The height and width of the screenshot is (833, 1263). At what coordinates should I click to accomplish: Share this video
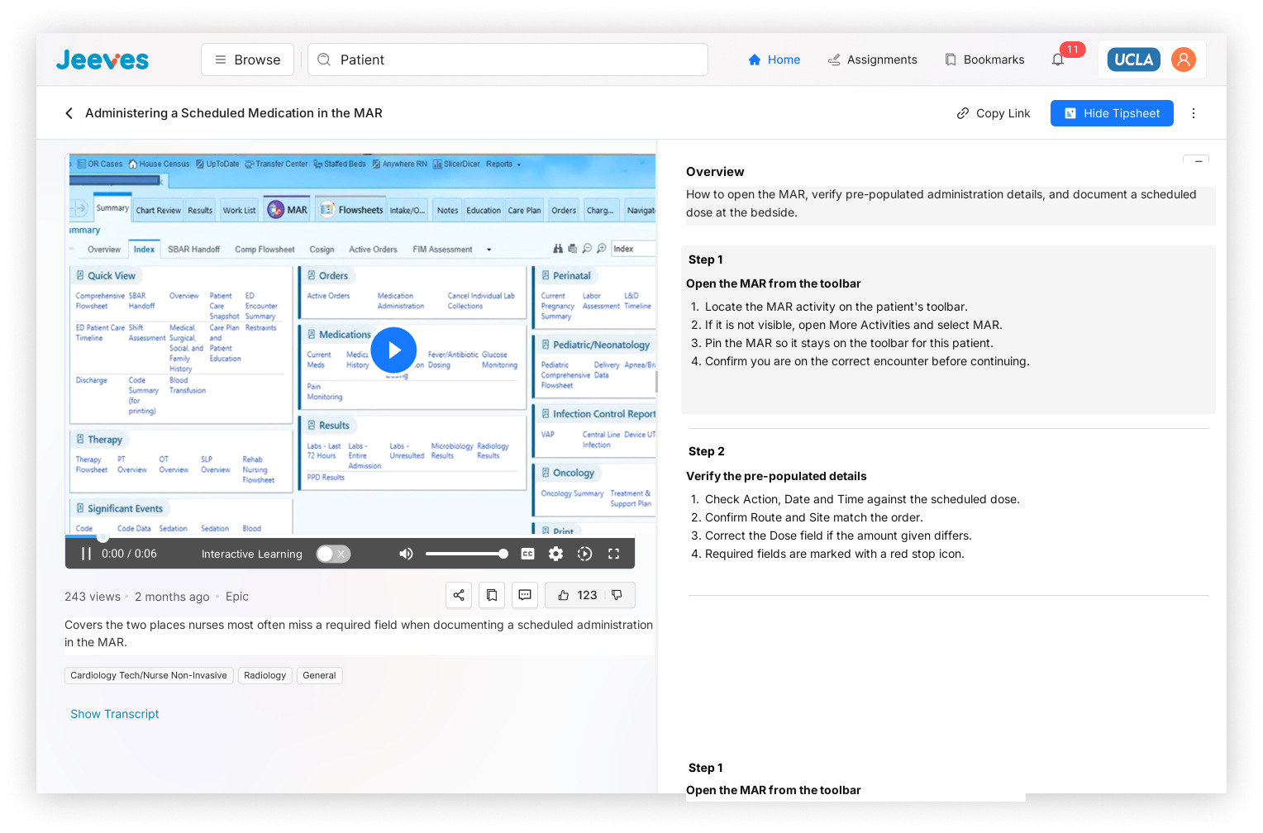pyautogui.click(x=459, y=595)
